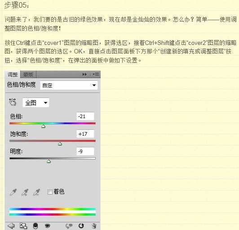
Task: Open the 全图 channel range dropdown
Action: pyautogui.click(x=36, y=102)
